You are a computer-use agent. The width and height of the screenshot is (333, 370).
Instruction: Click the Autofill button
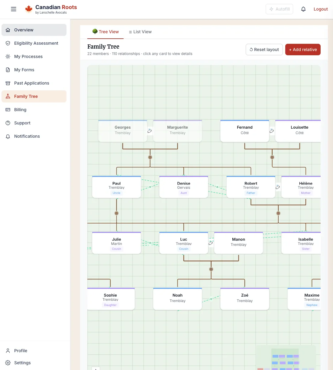(x=280, y=9)
